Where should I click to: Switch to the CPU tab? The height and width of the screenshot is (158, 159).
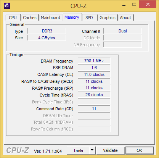13,18
